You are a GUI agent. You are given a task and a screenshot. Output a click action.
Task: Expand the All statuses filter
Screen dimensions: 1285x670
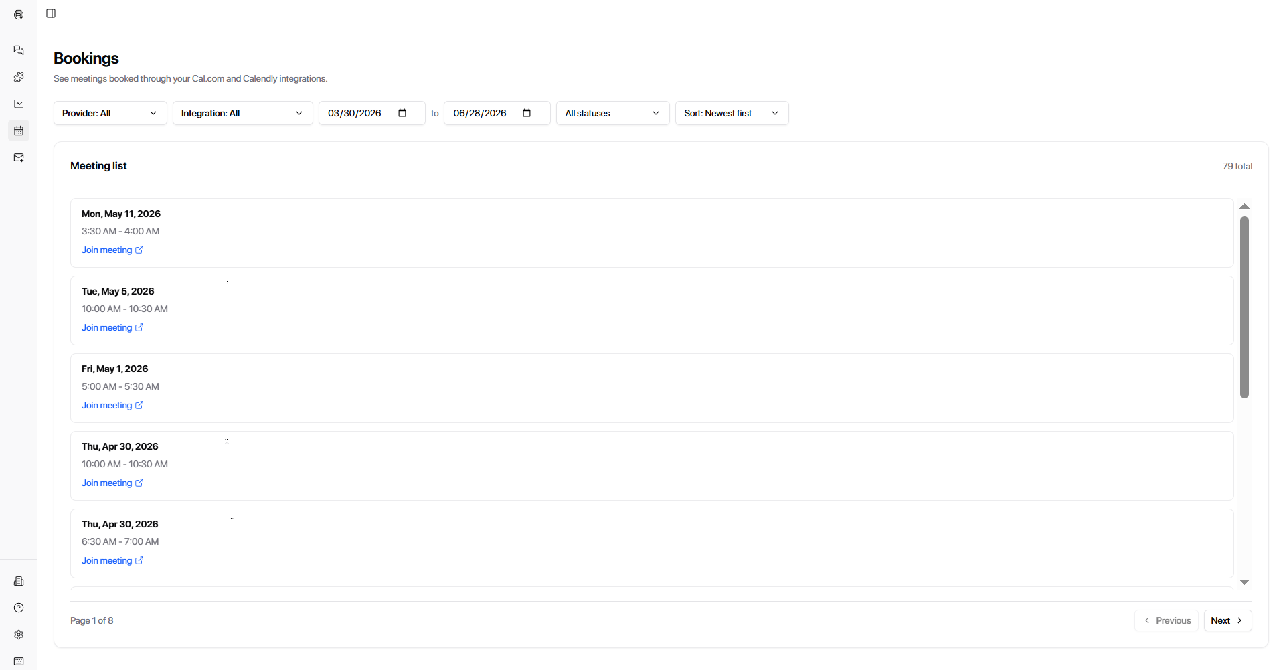(x=612, y=113)
